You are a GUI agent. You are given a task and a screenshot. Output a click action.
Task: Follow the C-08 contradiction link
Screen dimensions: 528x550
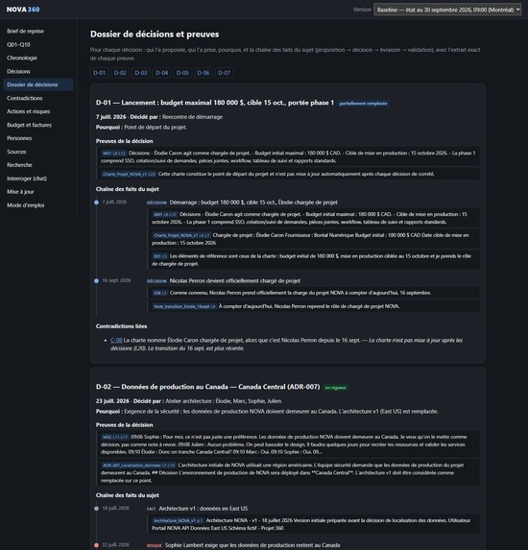click(x=116, y=340)
